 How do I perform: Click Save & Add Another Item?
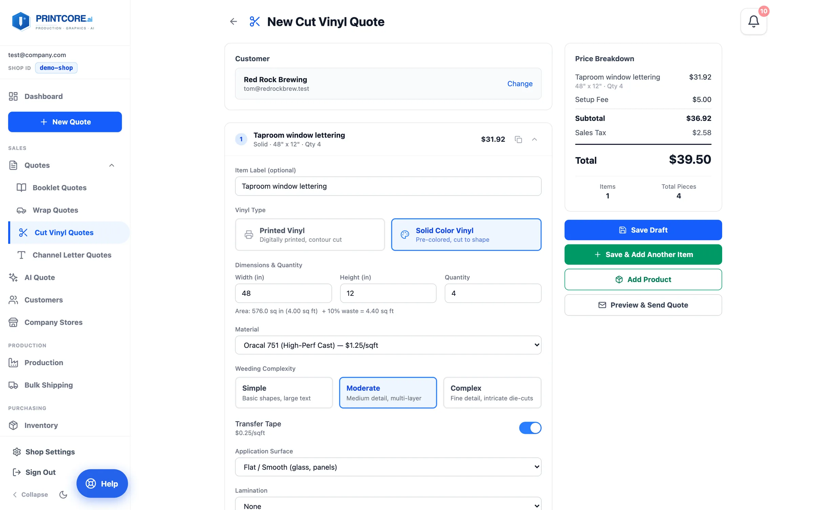[643, 255]
